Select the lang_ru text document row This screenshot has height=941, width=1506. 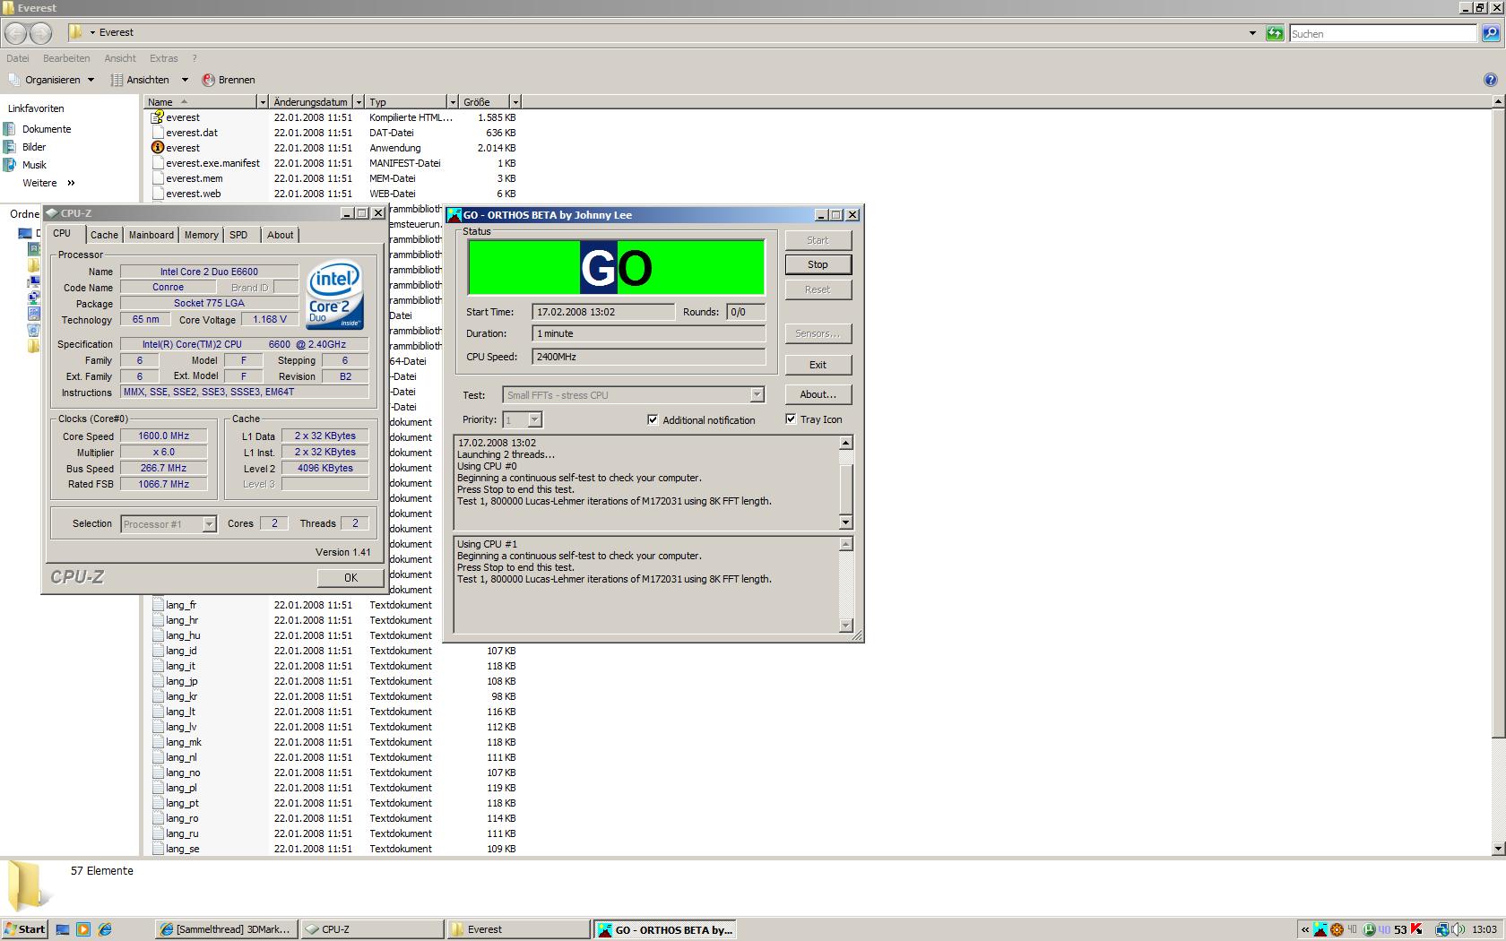[333, 833]
